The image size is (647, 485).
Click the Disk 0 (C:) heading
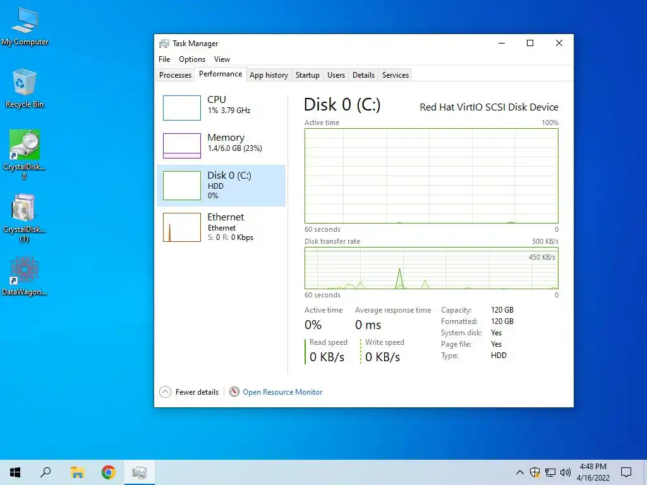(x=342, y=105)
